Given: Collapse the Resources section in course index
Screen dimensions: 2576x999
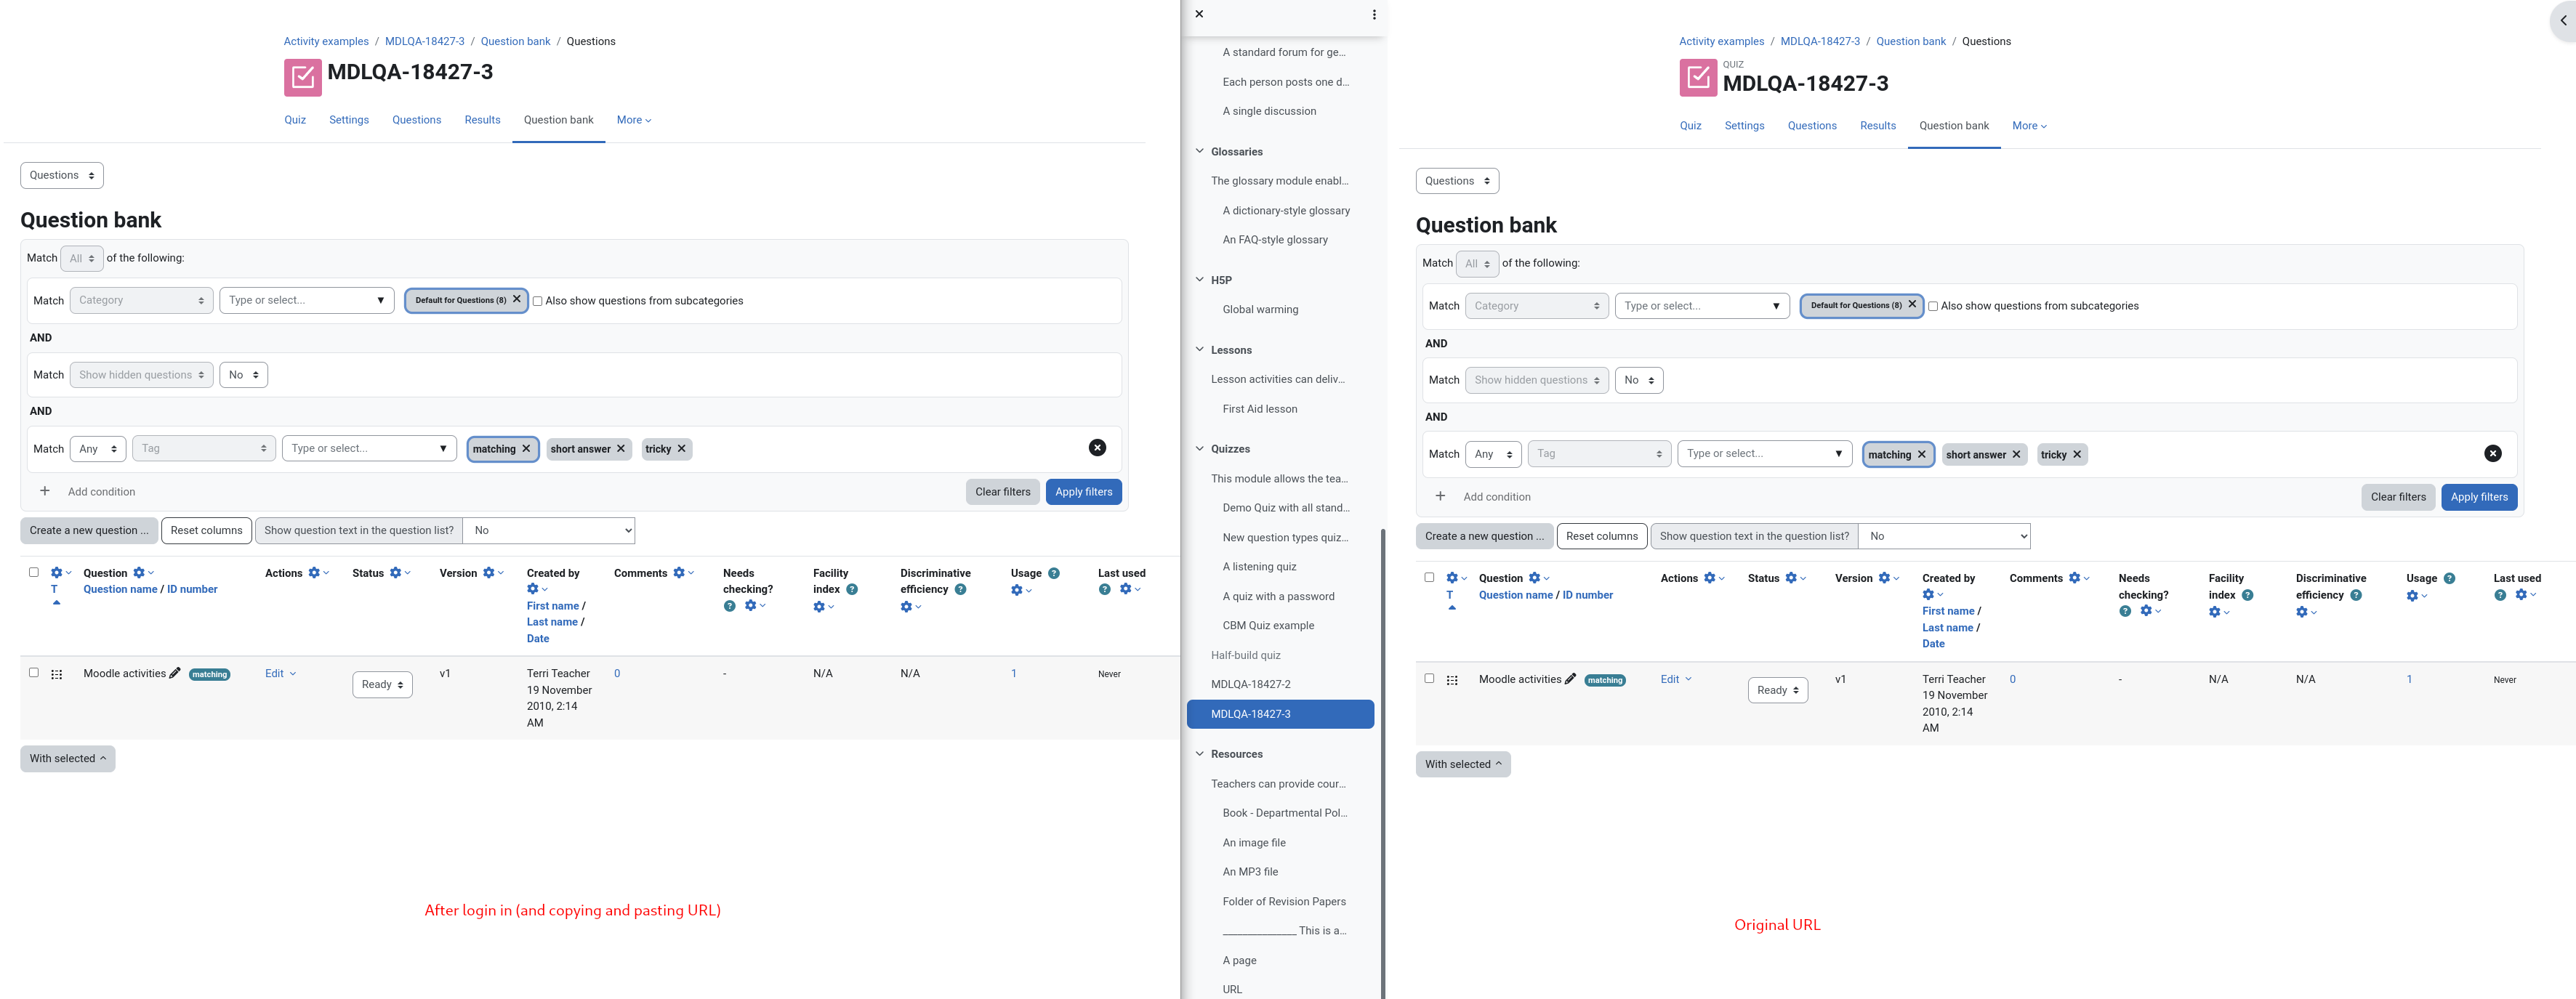Looking at the screenshot, I should point(1200,753).
